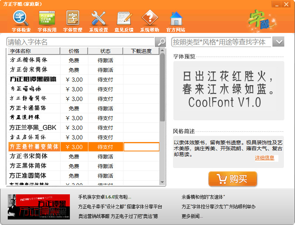Focus the 请输入字体名 search field
Image resolution: width=295 pixels, height=225 pixels.
(81, 42)
